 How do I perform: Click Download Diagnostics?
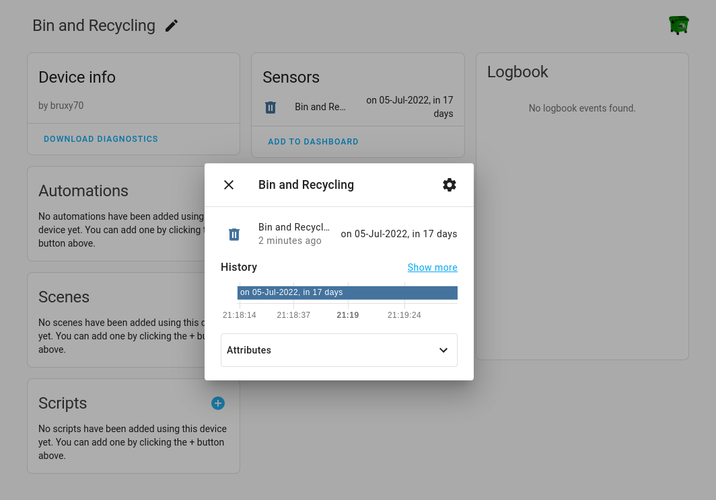pos(100,138)
